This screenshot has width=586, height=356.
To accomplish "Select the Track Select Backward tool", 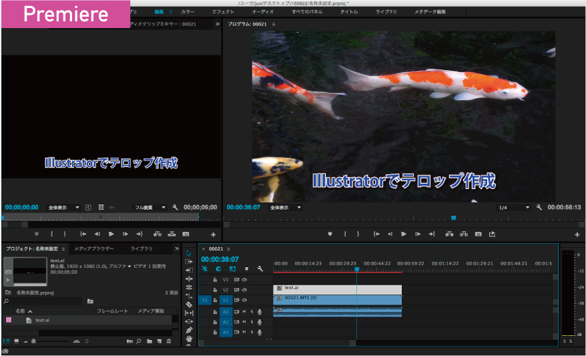I will point(189,270).
